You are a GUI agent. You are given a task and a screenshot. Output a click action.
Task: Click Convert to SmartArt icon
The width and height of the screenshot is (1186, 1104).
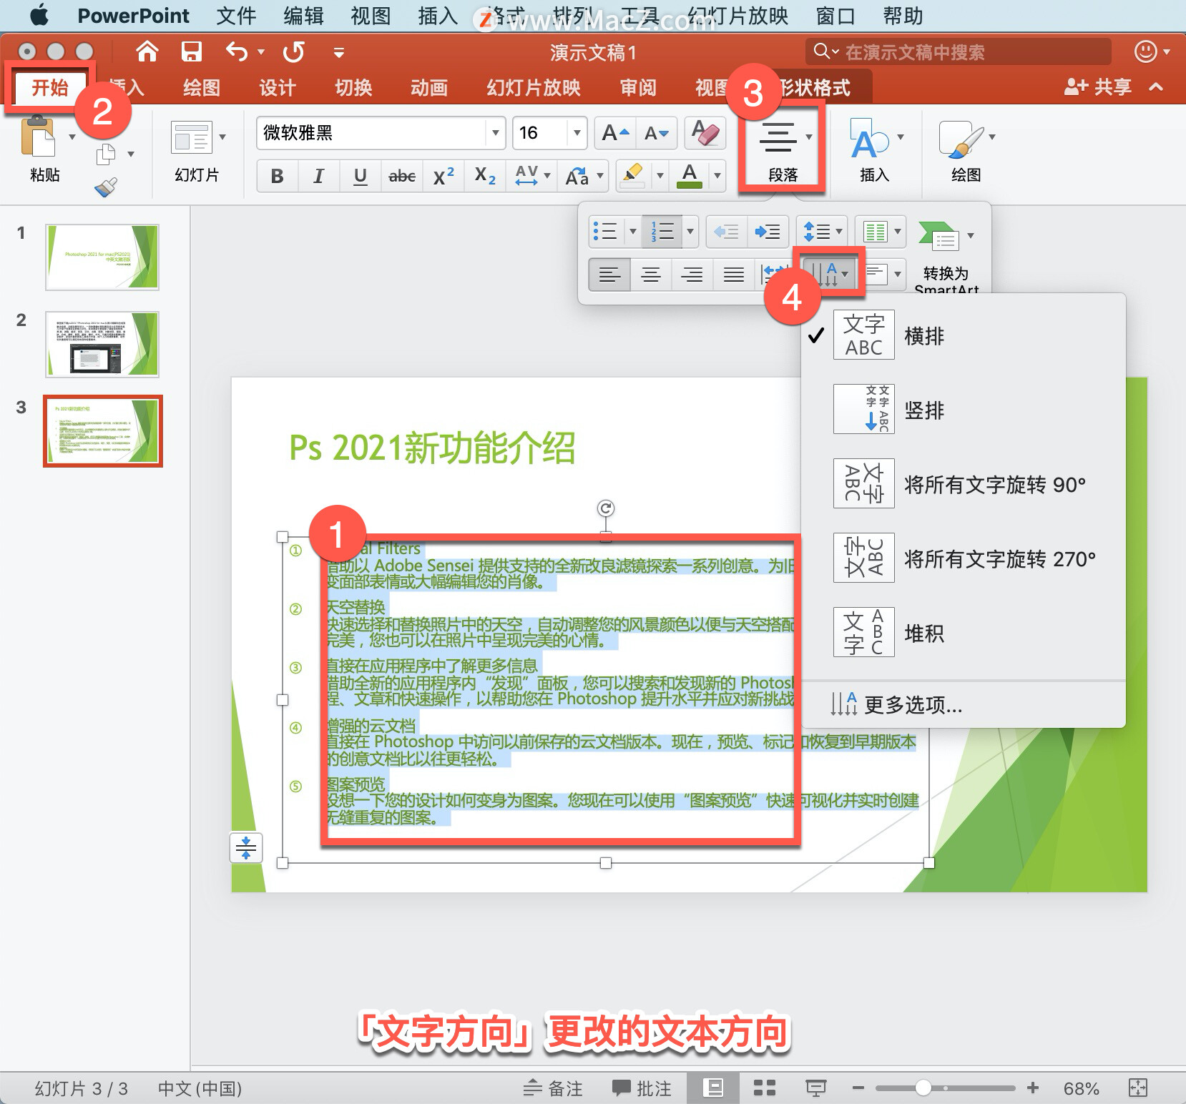click(x=939, y=236)
